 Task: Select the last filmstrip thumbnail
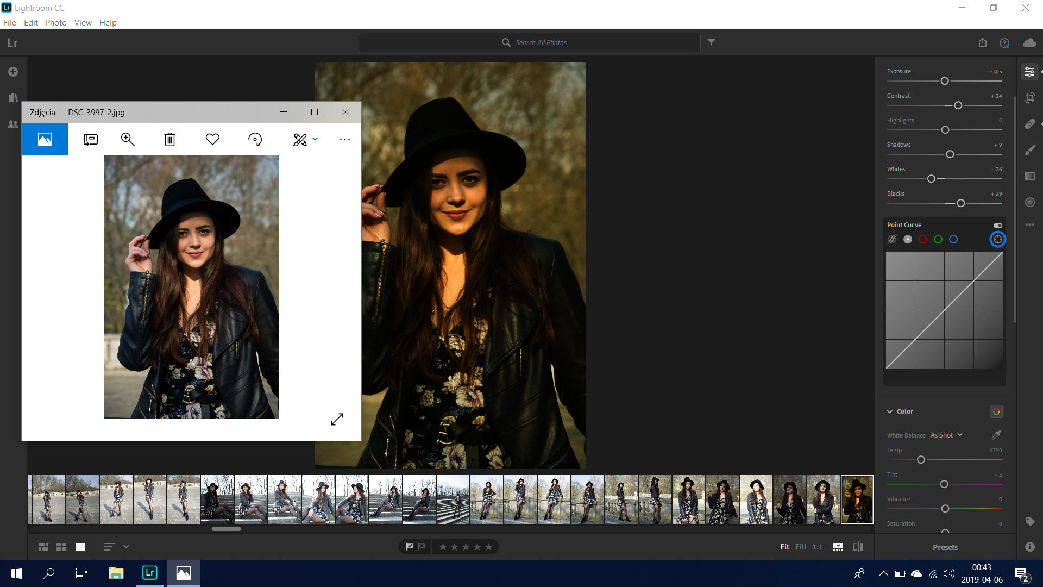tap(857, 499)
